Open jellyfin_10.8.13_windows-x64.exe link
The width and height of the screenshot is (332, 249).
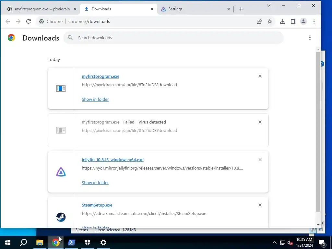[113, 160]
